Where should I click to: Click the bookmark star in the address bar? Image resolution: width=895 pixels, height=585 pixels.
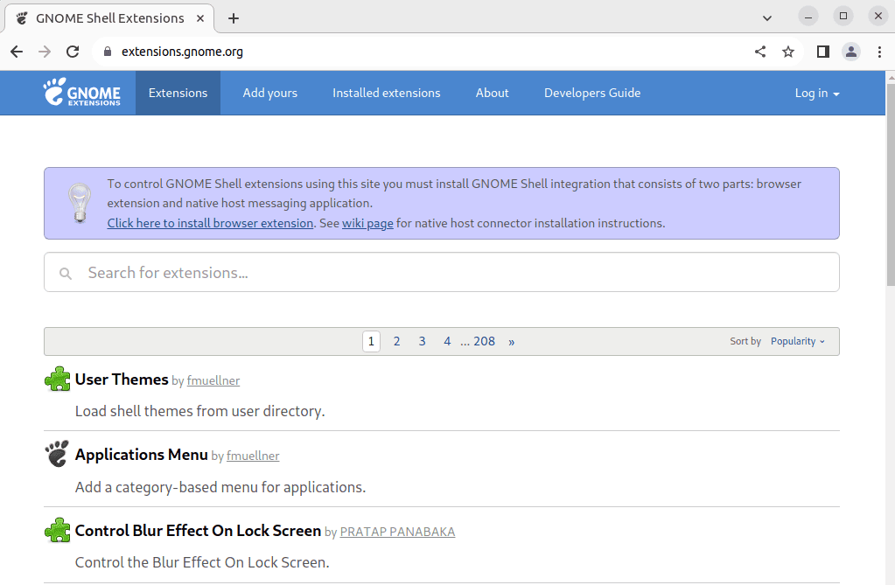(787, 52)
